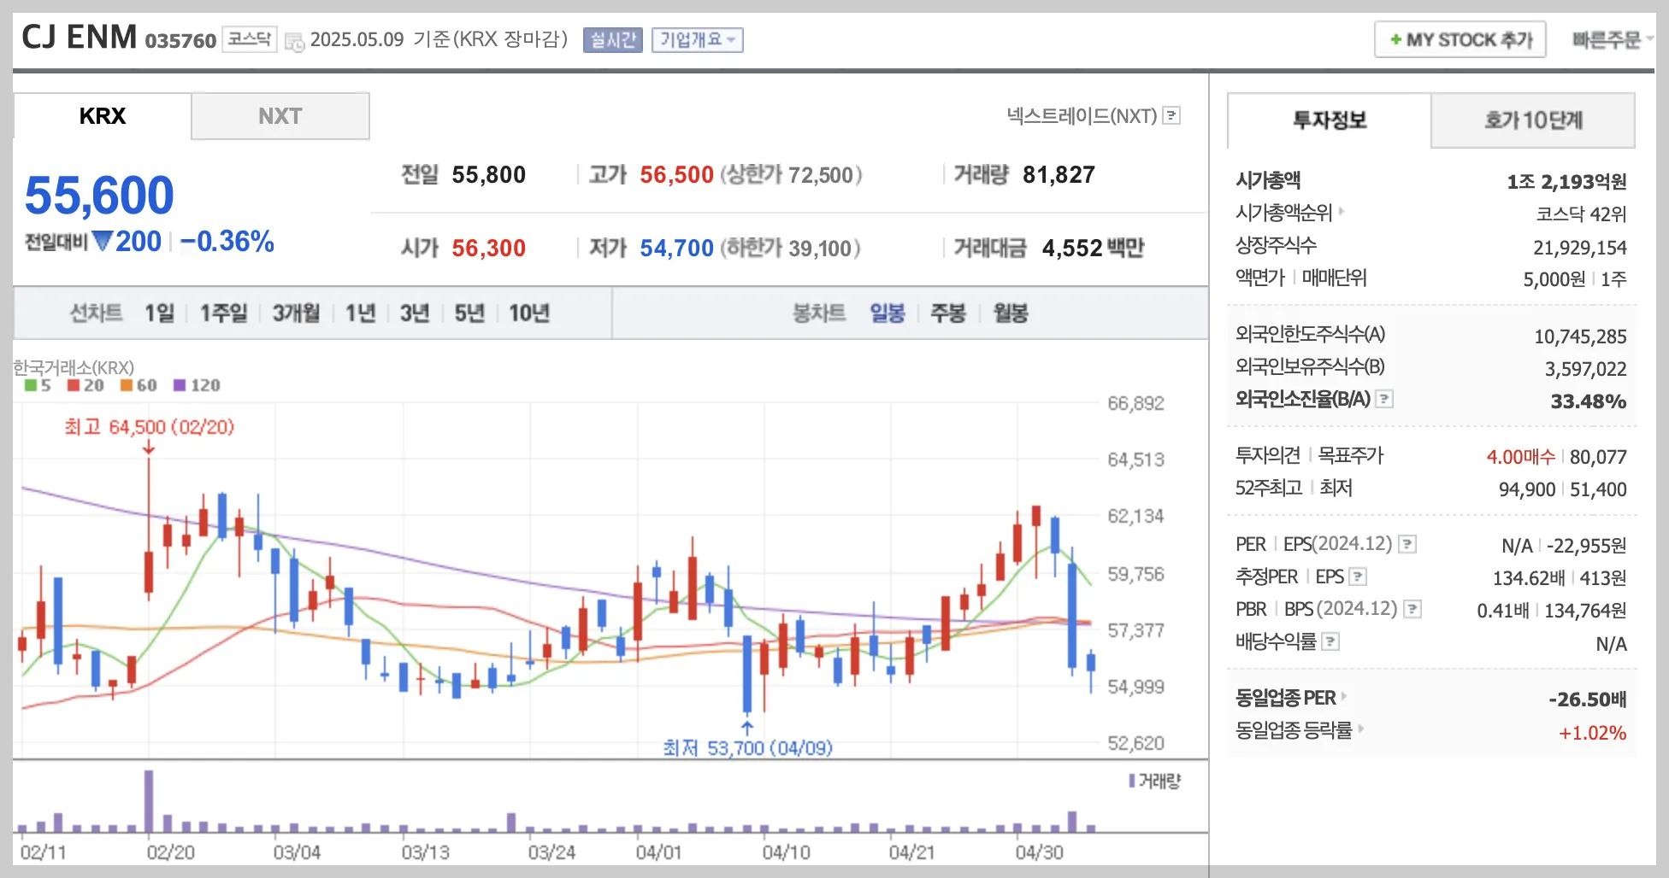The image size is (1669, 878).
Task: Click the 최저 53,700 (04/09) chart marker
Action: 747,748
